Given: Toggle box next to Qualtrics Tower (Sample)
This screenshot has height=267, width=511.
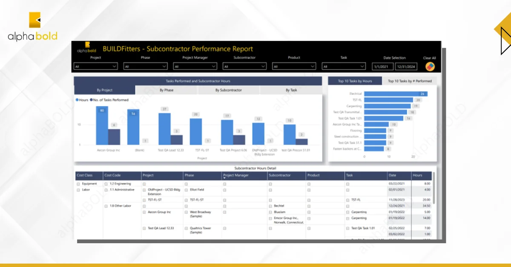Looking at the screenshot, I should [x=187, y=228].
